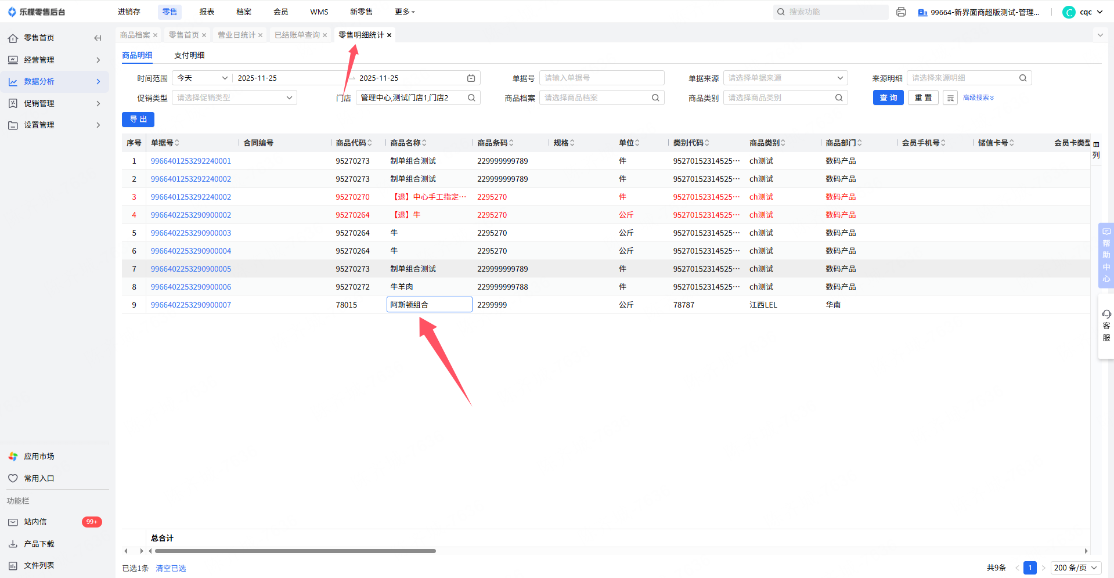Select the 江西LEL category cell
The image size is (1114, 578).
(x=784, y=305)
